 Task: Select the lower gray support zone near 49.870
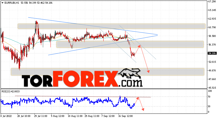(108, 72)
